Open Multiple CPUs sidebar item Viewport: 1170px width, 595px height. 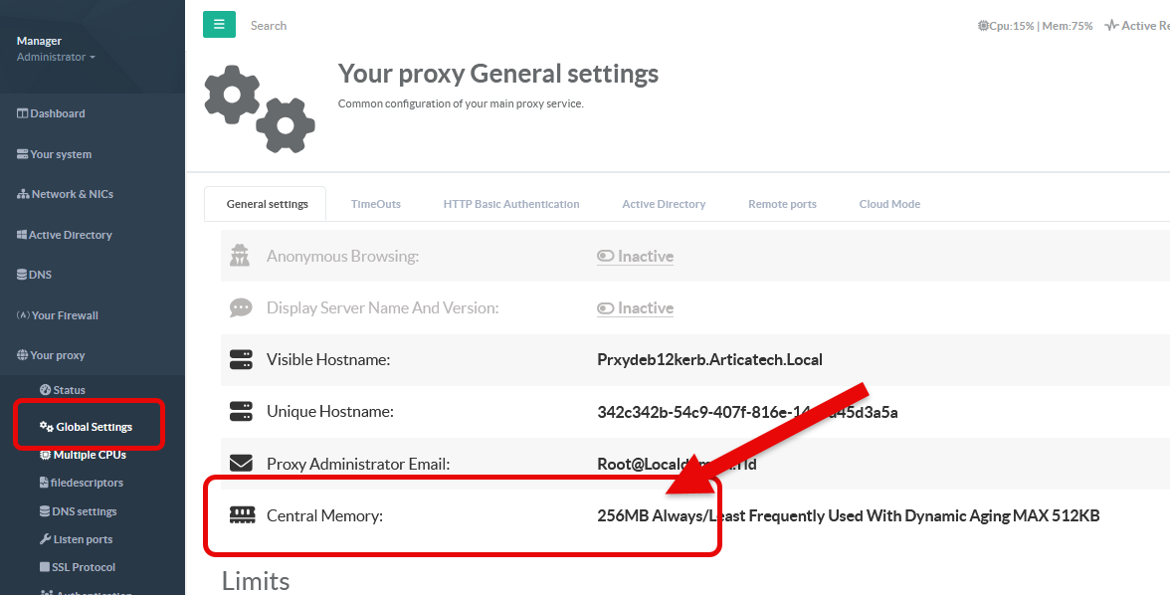(90, 455)
